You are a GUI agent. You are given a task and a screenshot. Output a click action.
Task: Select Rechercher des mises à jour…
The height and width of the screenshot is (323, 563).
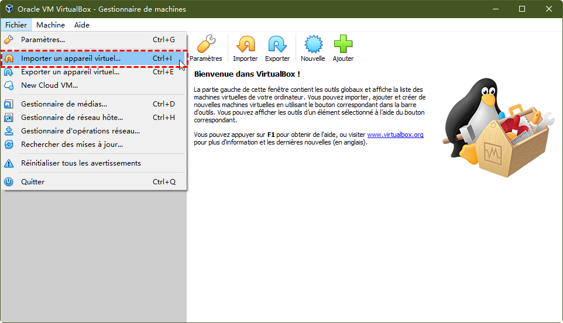click(x=94, y=145)
